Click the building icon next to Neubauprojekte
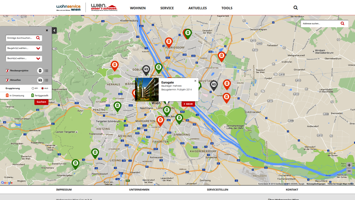This screenshot has height=200, width=355. pyautogui.click(x=40, y=71)
